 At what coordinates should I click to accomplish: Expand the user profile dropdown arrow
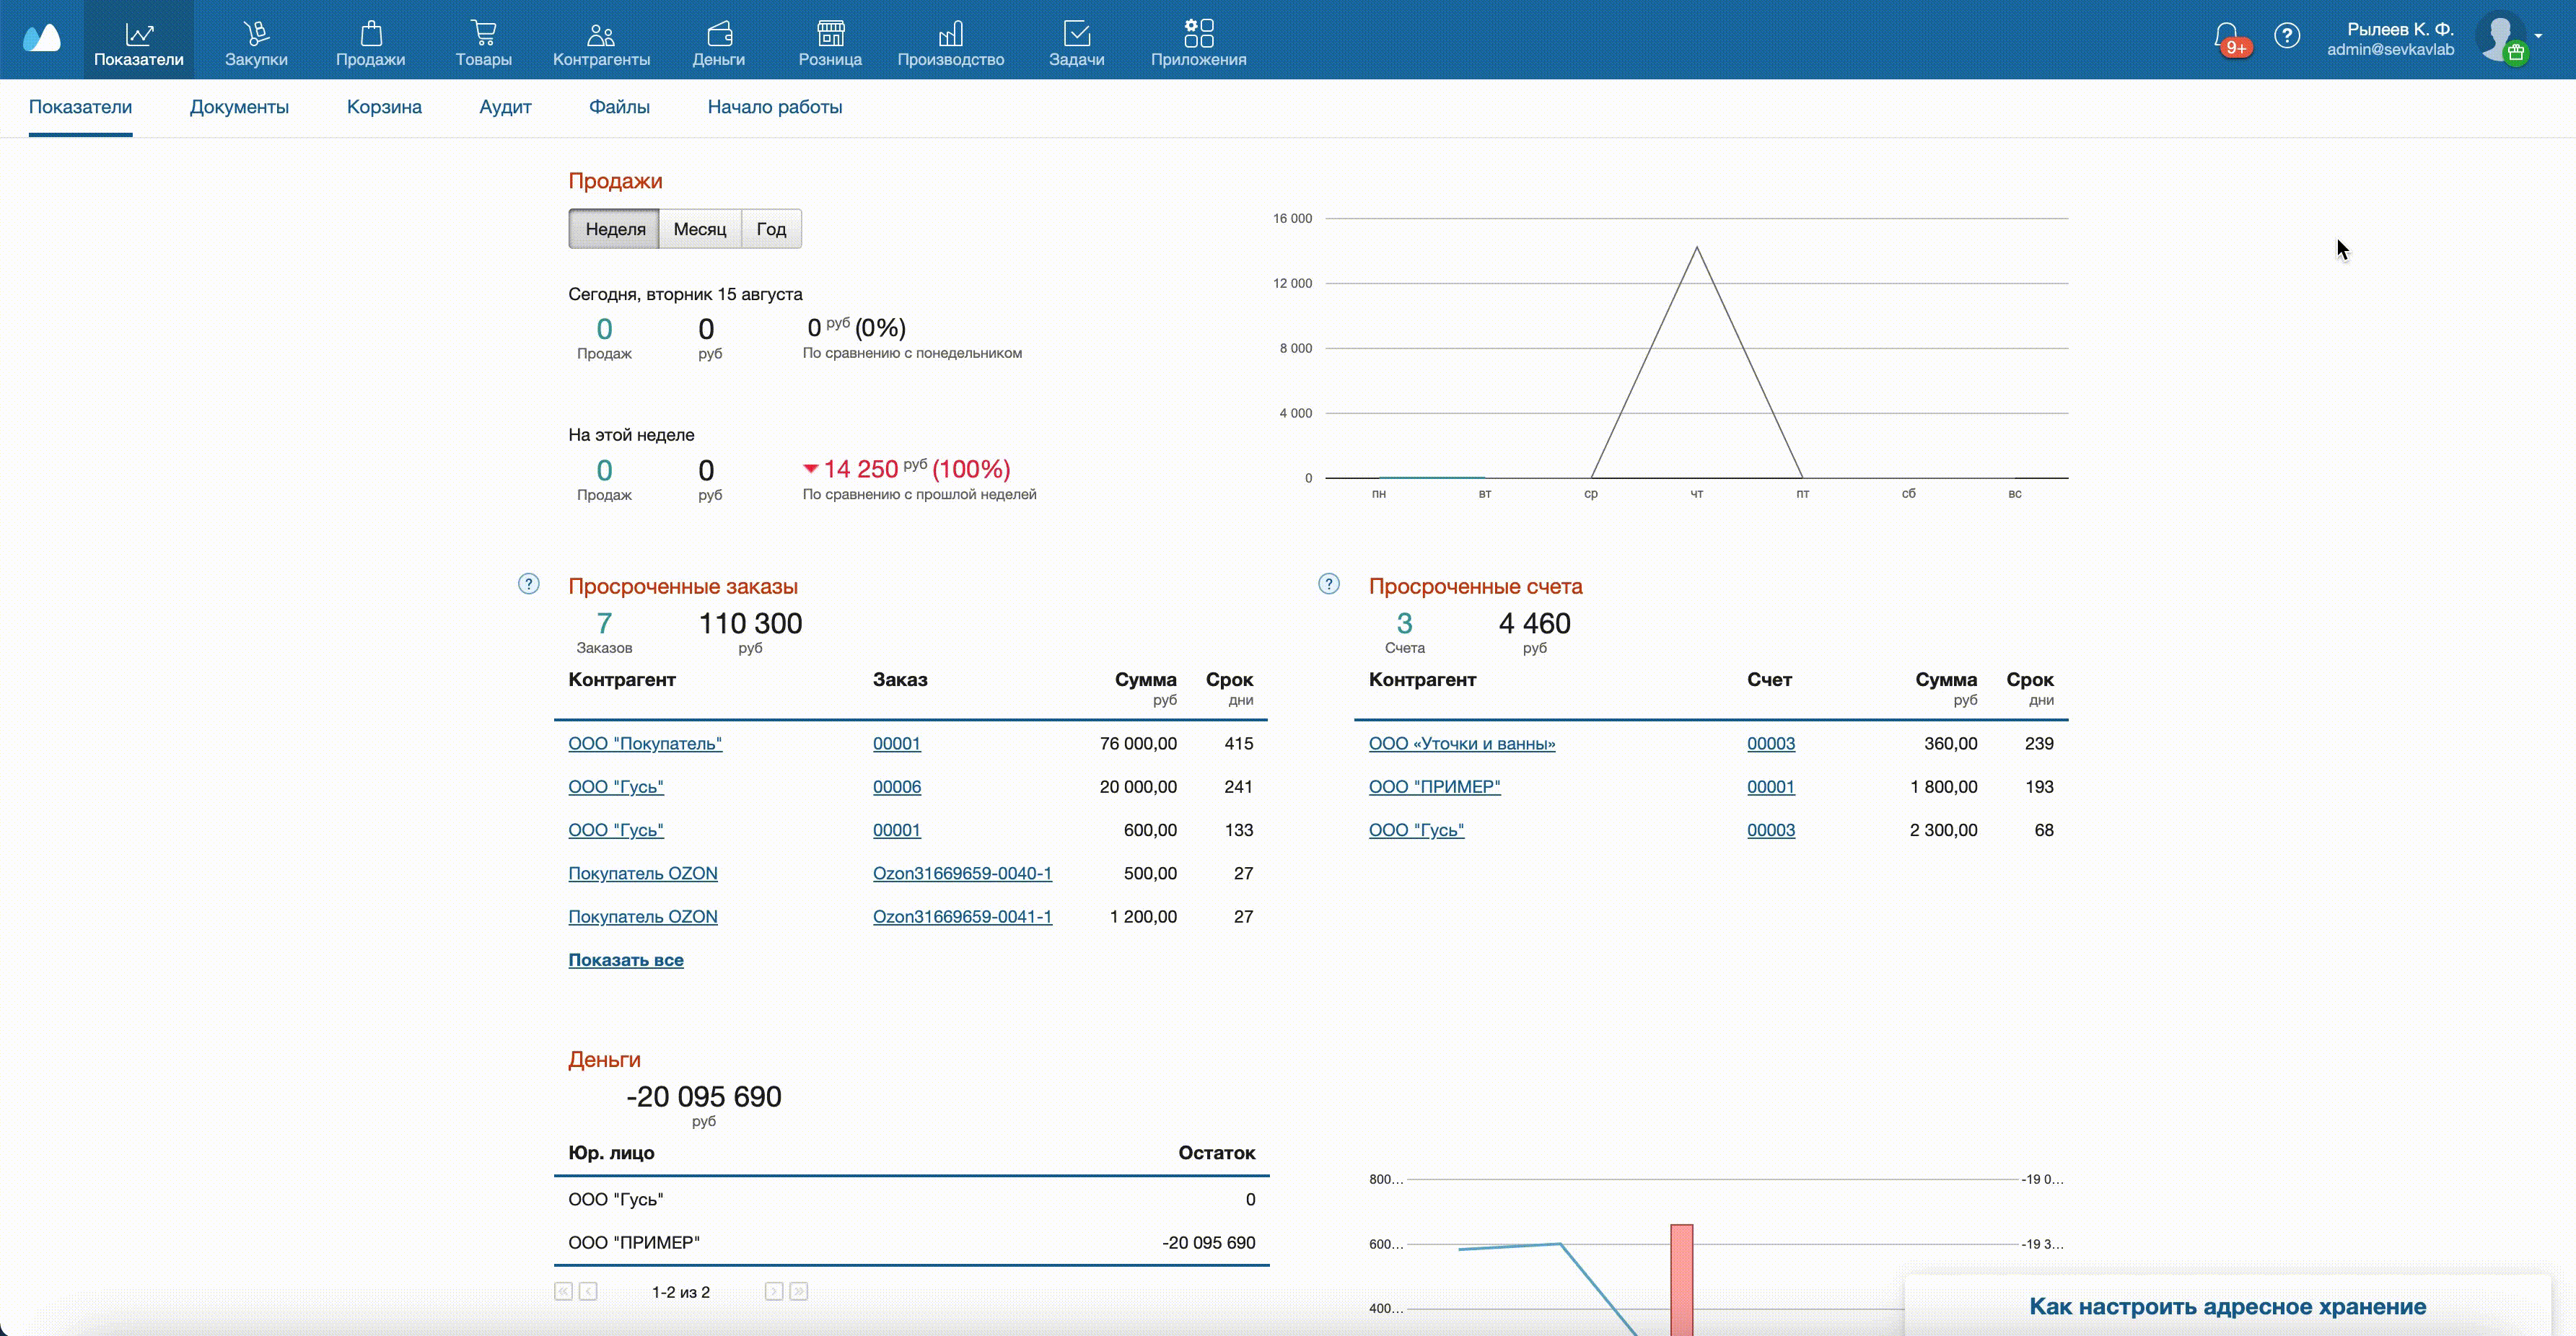(x=2539, y=36)
